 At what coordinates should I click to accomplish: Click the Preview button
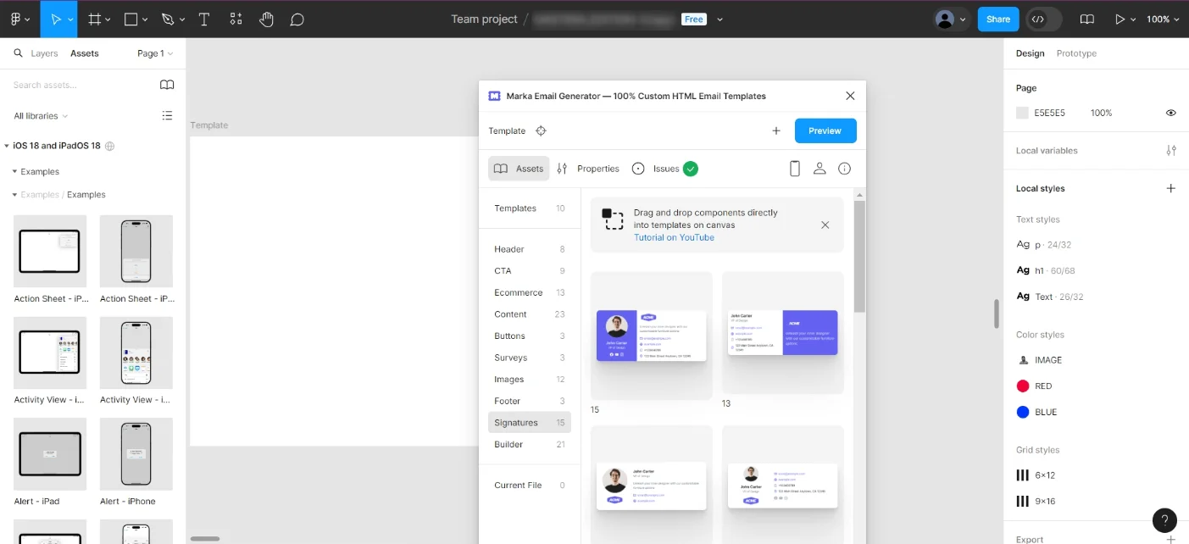tap(825, 130)
